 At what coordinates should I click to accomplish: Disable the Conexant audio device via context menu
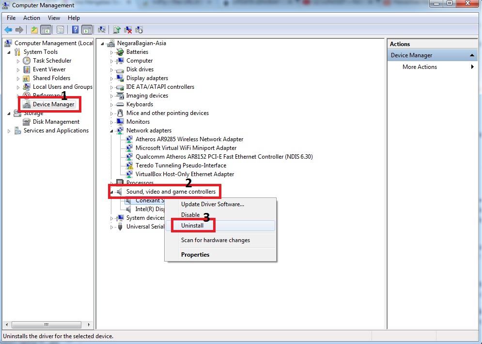pos(190,214)
